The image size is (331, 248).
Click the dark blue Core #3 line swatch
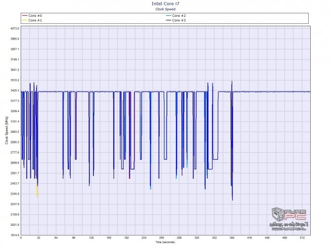click(168, 20)
